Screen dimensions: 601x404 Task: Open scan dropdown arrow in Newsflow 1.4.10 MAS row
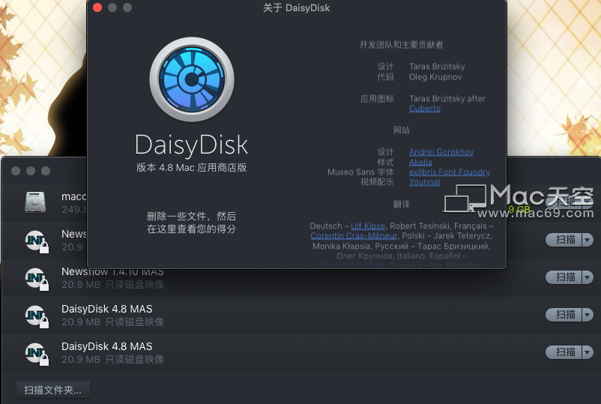coord(588,277)
